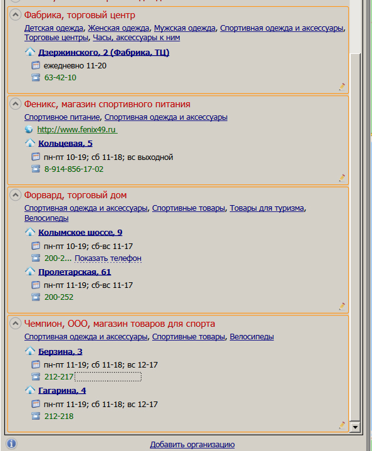Collapse the Фабрика, торговый центр card

point(15,14)
